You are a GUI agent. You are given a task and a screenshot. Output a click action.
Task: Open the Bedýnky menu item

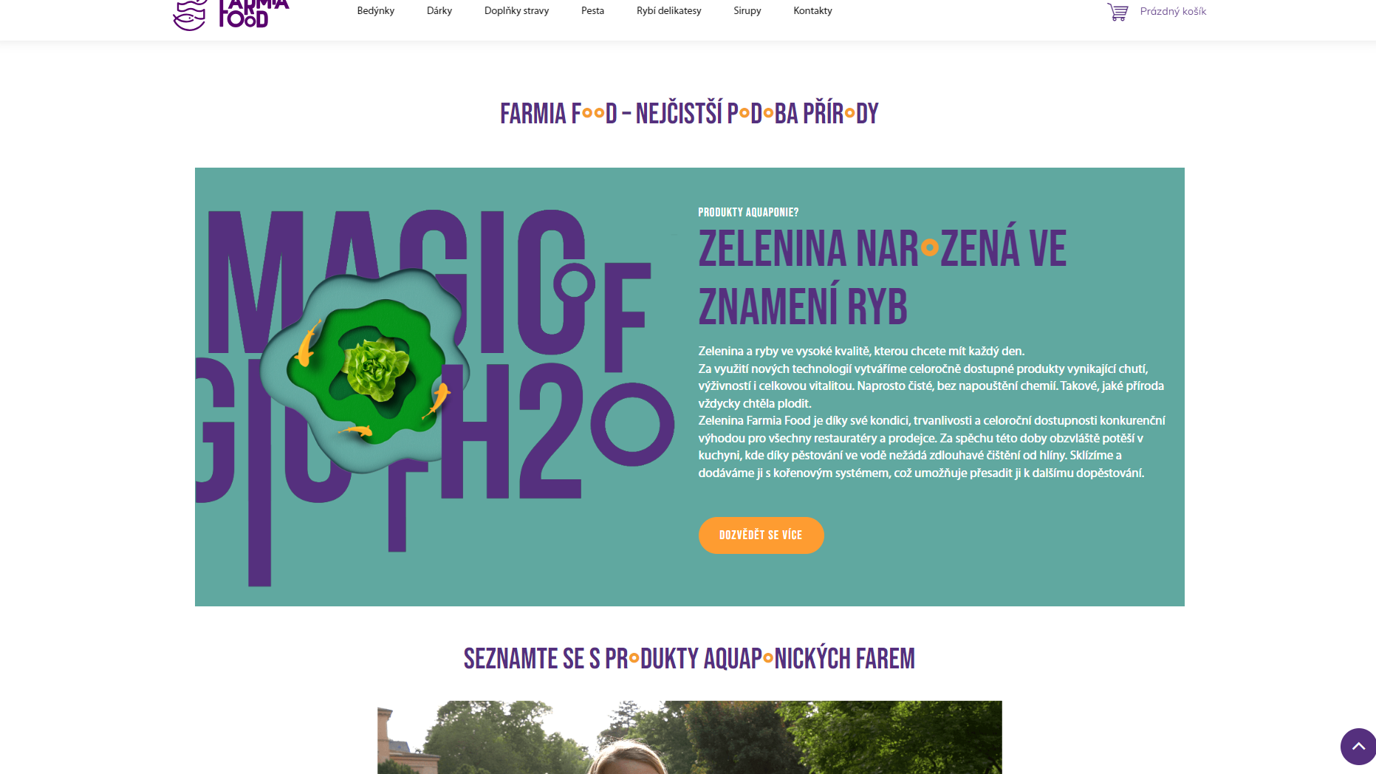tap(375, 11)
